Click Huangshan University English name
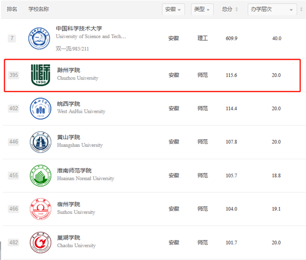 coord(80,145)
